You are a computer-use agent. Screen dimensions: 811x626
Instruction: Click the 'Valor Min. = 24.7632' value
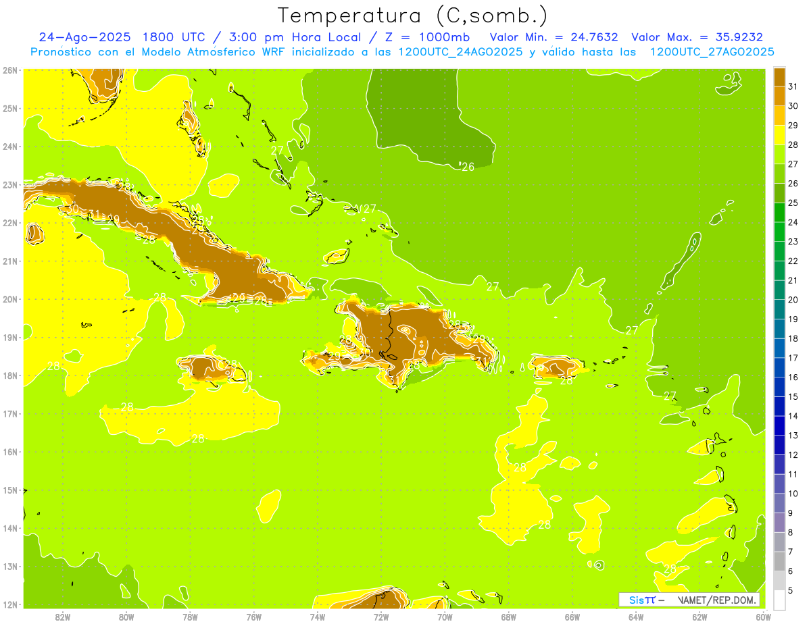click(554, 37)
